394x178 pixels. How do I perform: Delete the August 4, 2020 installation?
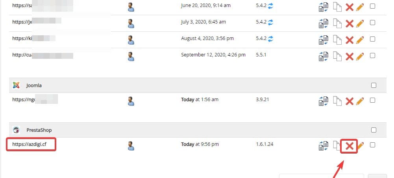point(349,40)
